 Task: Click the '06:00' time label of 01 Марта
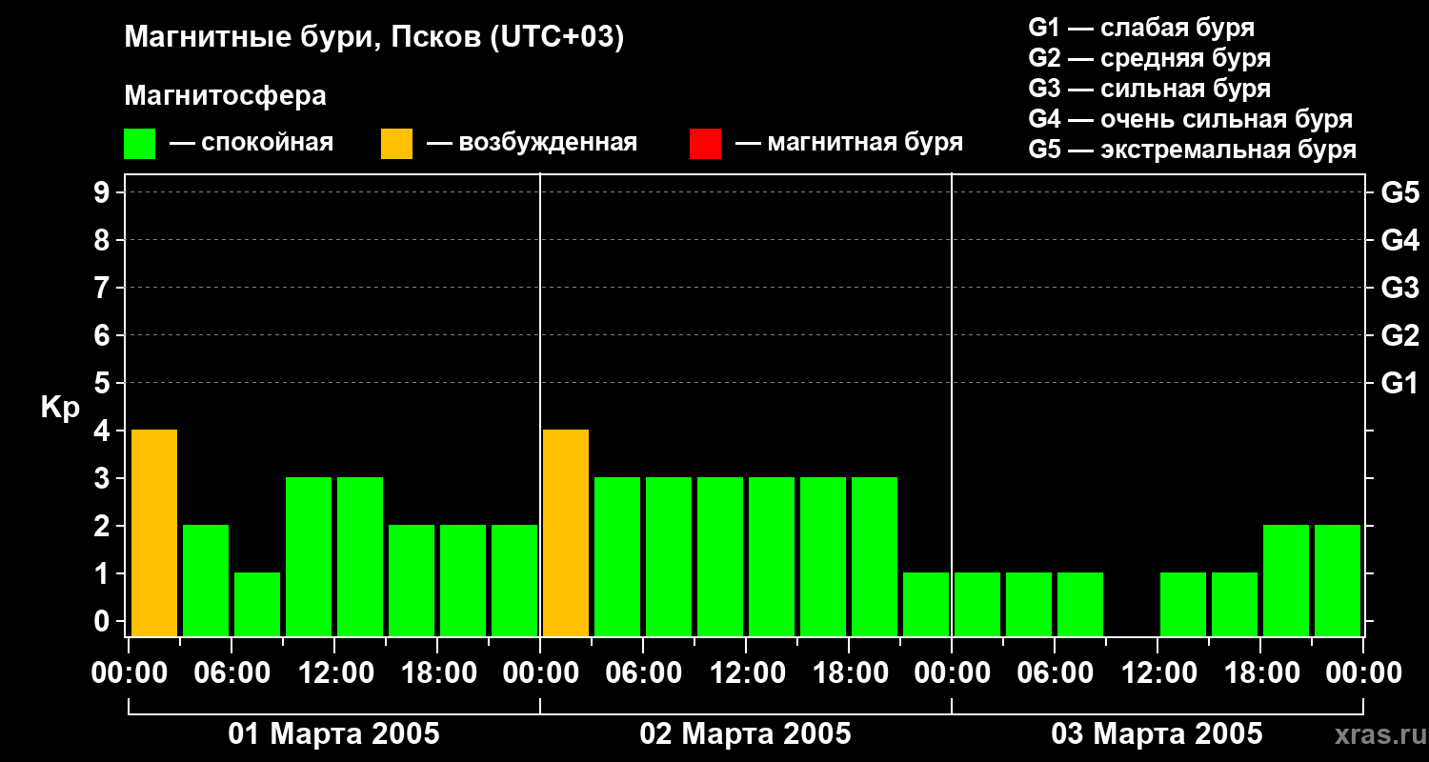pos(231,673)
